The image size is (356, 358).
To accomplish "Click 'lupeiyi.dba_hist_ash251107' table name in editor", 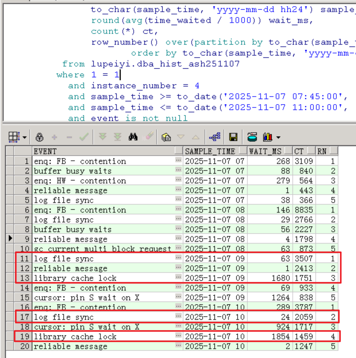I will click(165, 64).
